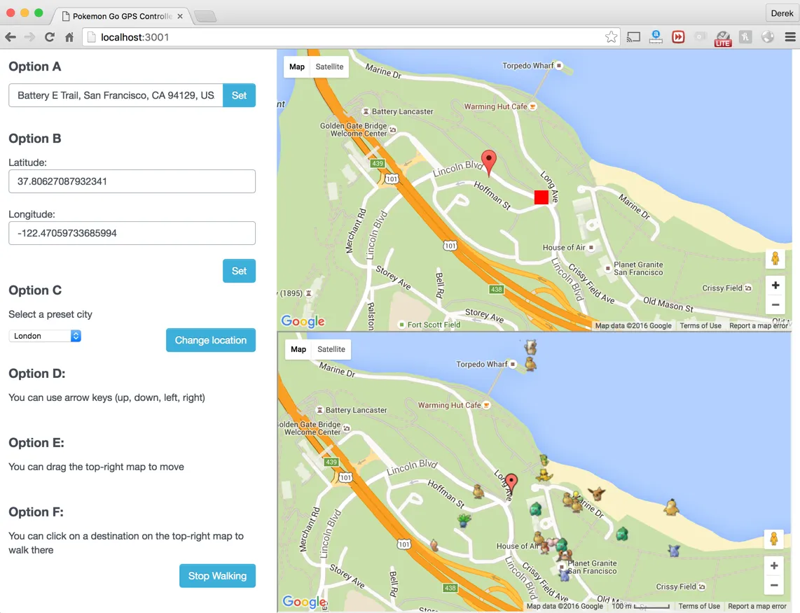Click the Latitude input field
The width and height of the screenshot is (800, 613).
(132, 181)
